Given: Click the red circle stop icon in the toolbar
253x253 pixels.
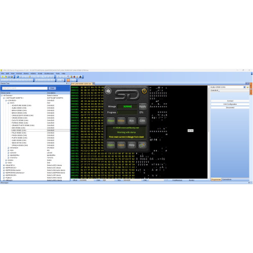Looking at the screenshot, I should tap(74, 77).
